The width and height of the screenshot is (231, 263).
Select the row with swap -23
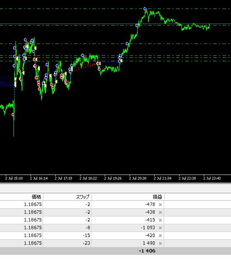click(115, 243)
